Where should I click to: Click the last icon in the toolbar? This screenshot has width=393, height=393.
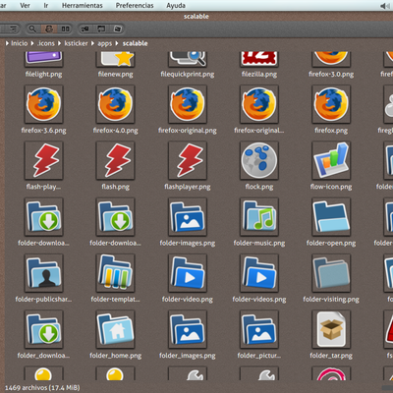pyautogui.click(x=118, y=29)
